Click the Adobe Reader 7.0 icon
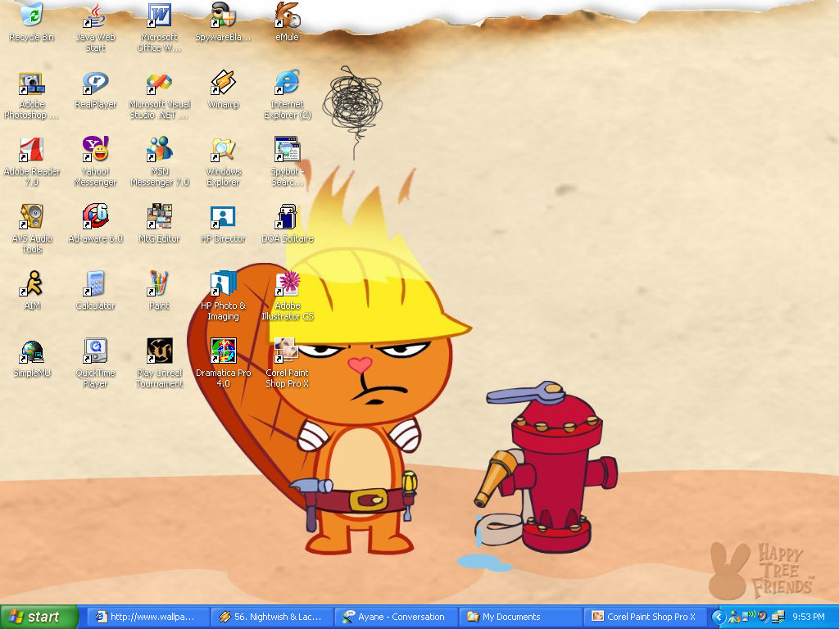Screen dimensions: 839x629 tap(32, 162)
